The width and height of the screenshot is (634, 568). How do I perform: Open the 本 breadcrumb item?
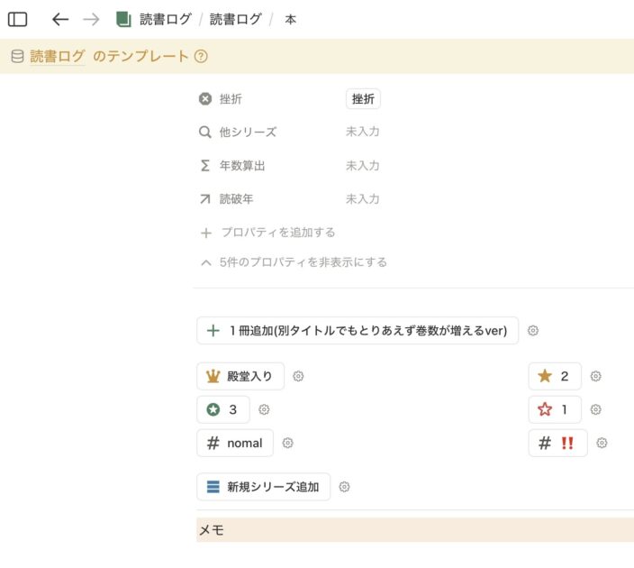point(290,19)
